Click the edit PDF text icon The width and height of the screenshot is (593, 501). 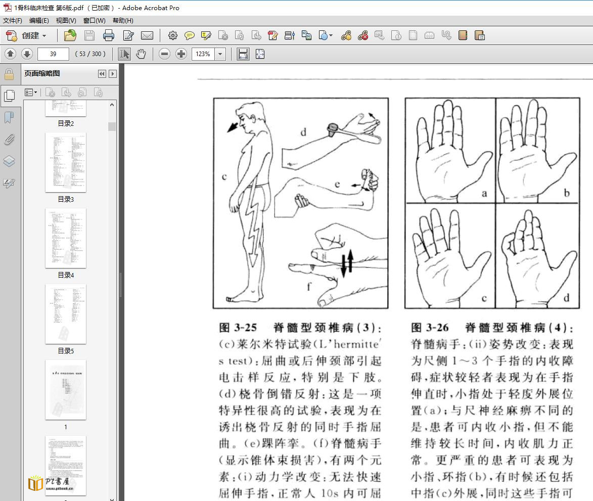(272, 35)
